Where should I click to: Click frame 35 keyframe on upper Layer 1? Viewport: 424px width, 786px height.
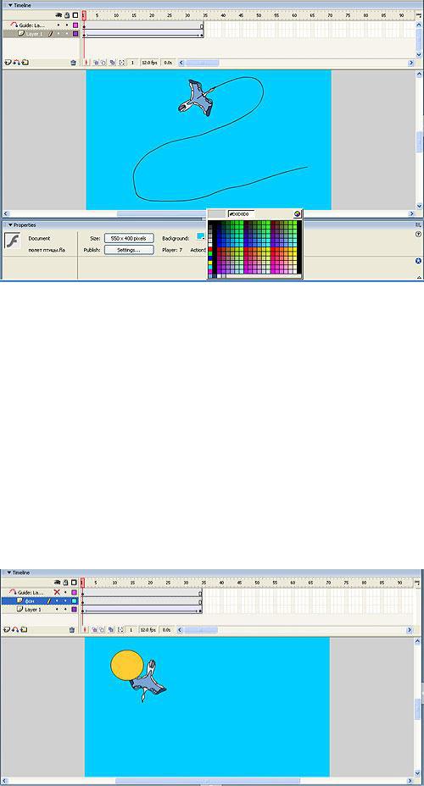202,34
